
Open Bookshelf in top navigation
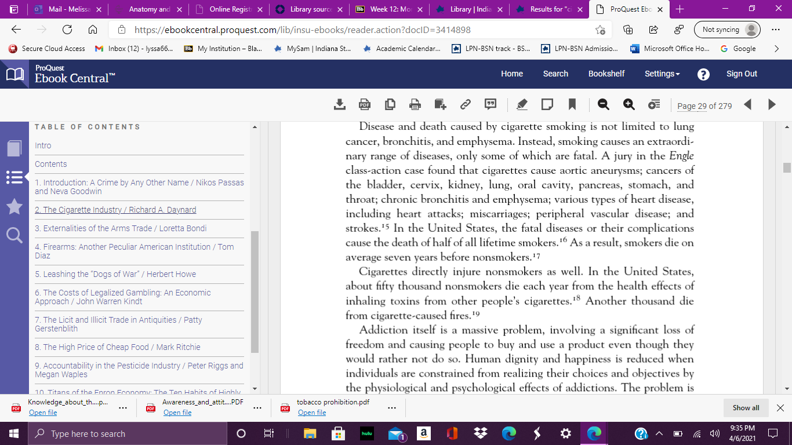[x=606, y=74]
